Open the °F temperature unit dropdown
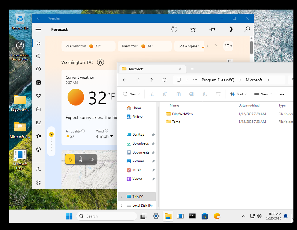Screen dimensions: 297x230 pos(228,46)
